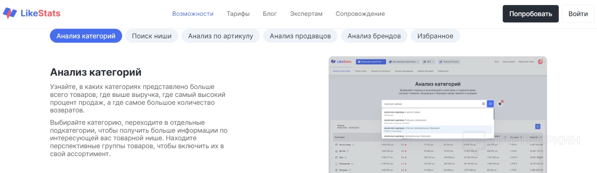Open the Анализ брендов tab

[x=374, y=36]
